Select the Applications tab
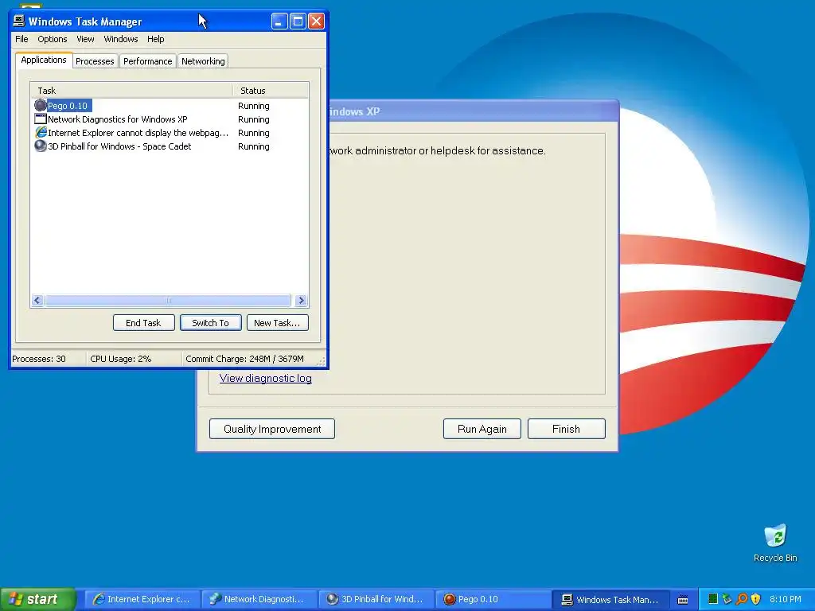Screen dimensions: 815x611 44,60
